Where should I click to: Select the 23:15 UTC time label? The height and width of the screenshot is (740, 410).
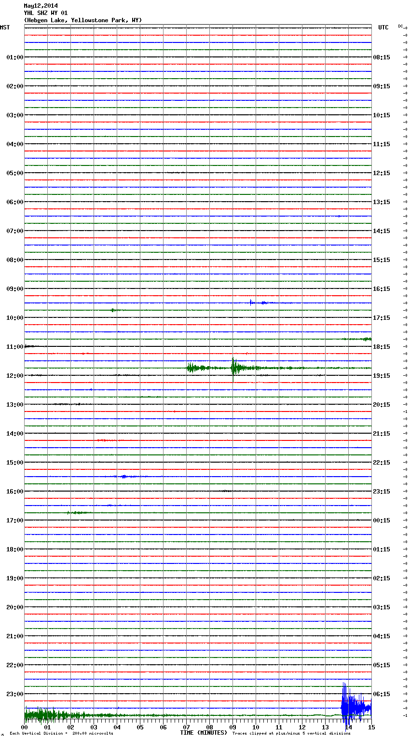click(382, 491)
